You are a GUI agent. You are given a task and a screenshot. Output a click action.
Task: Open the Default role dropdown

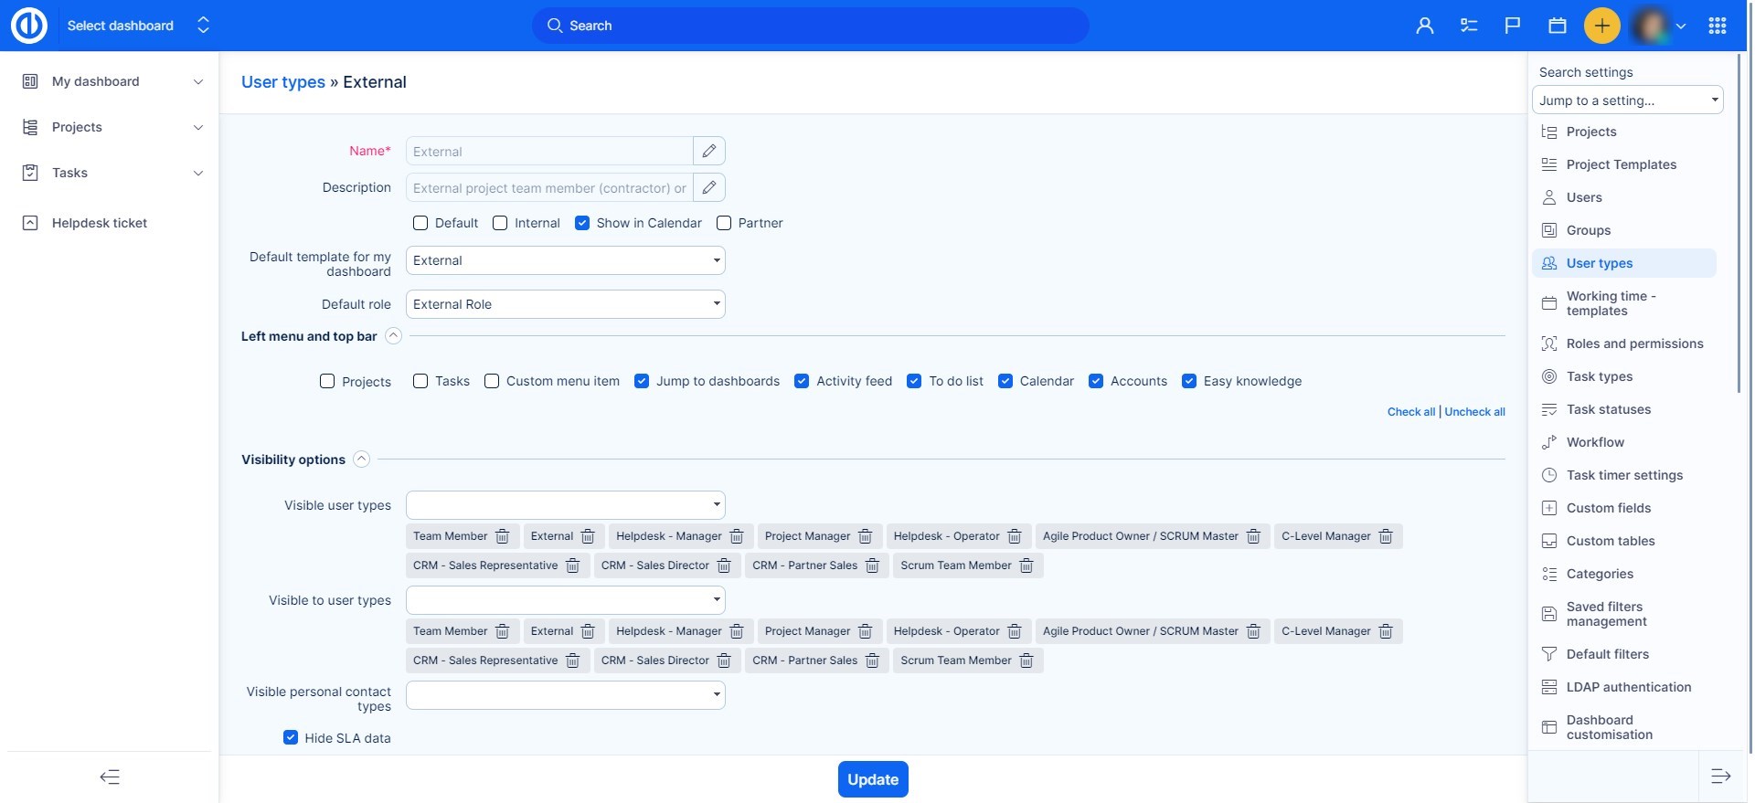pyautogui.click(x=565, y=304)
